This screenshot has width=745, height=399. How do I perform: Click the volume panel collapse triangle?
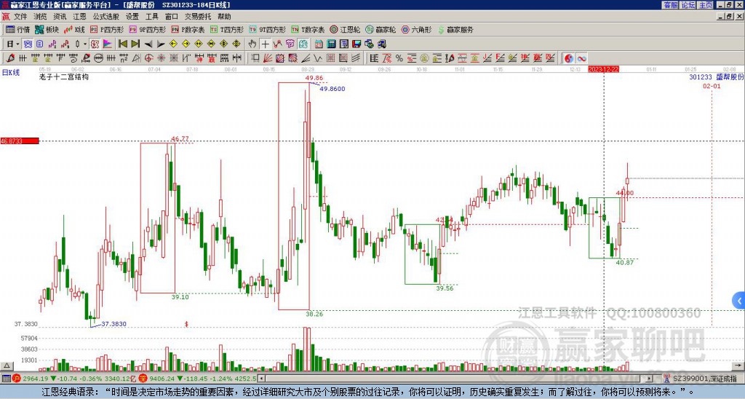(x=6, y=366)
